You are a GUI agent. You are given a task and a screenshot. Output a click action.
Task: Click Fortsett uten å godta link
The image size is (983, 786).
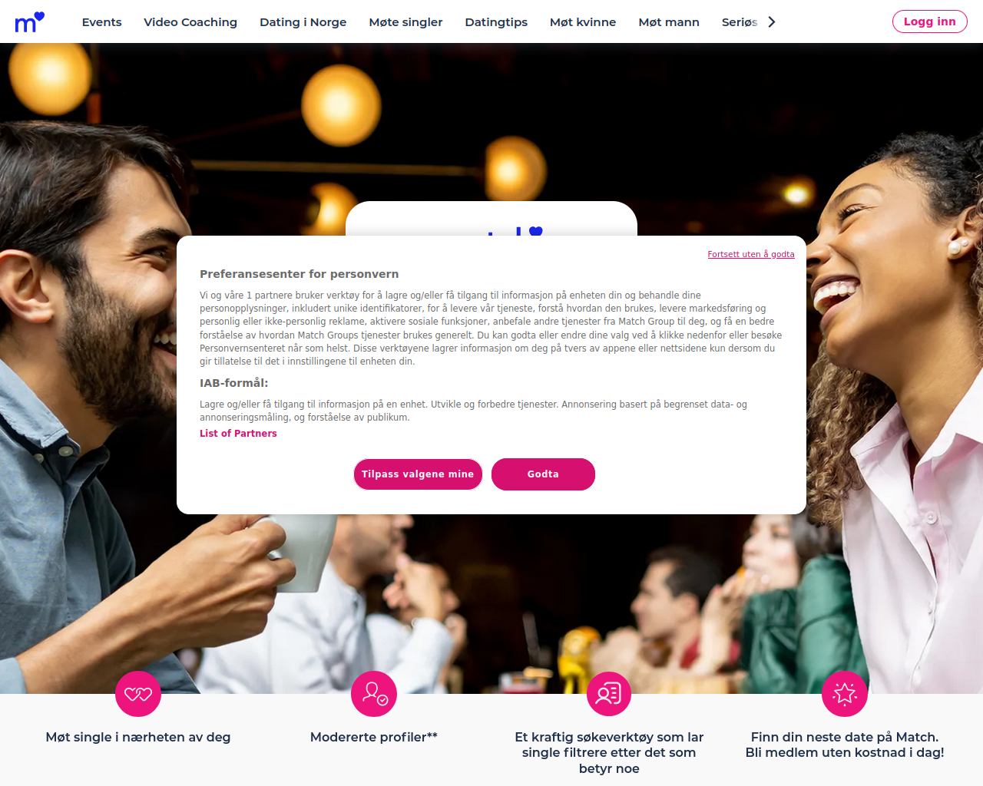(x=751, y=254)
